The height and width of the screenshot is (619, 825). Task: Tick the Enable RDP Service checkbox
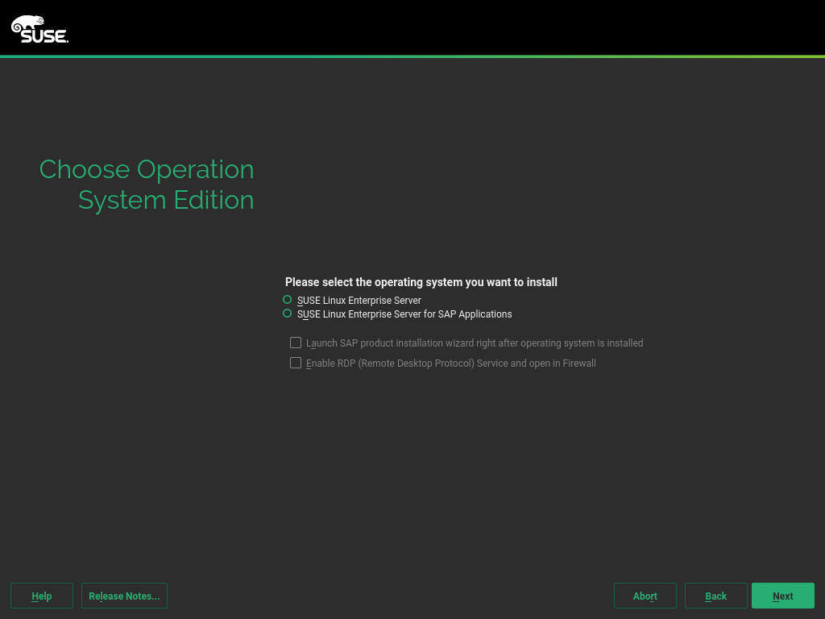296,363
